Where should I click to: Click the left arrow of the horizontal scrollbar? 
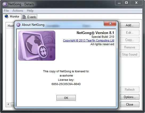[8, 104]
